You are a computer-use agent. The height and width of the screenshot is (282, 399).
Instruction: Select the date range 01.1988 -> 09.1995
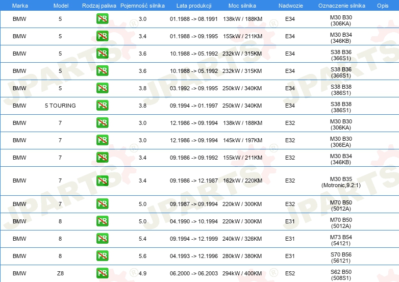click(x=194, y=36)
